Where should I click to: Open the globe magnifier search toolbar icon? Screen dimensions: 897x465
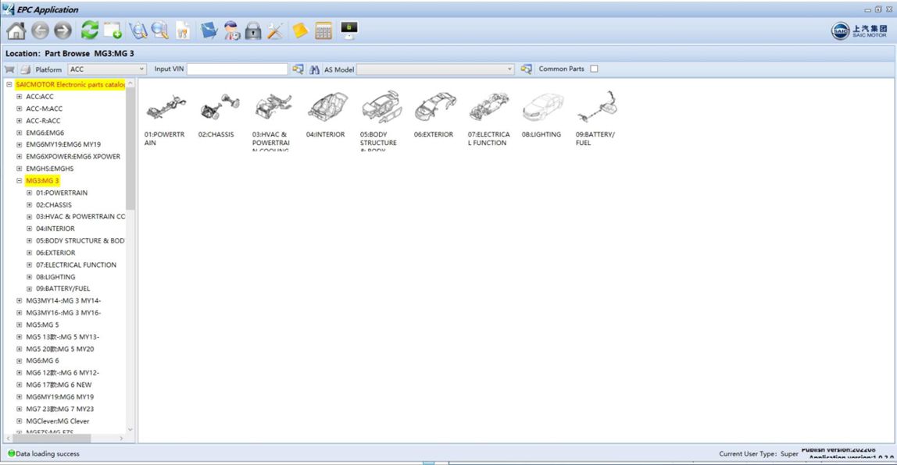[x=138, y=30]
